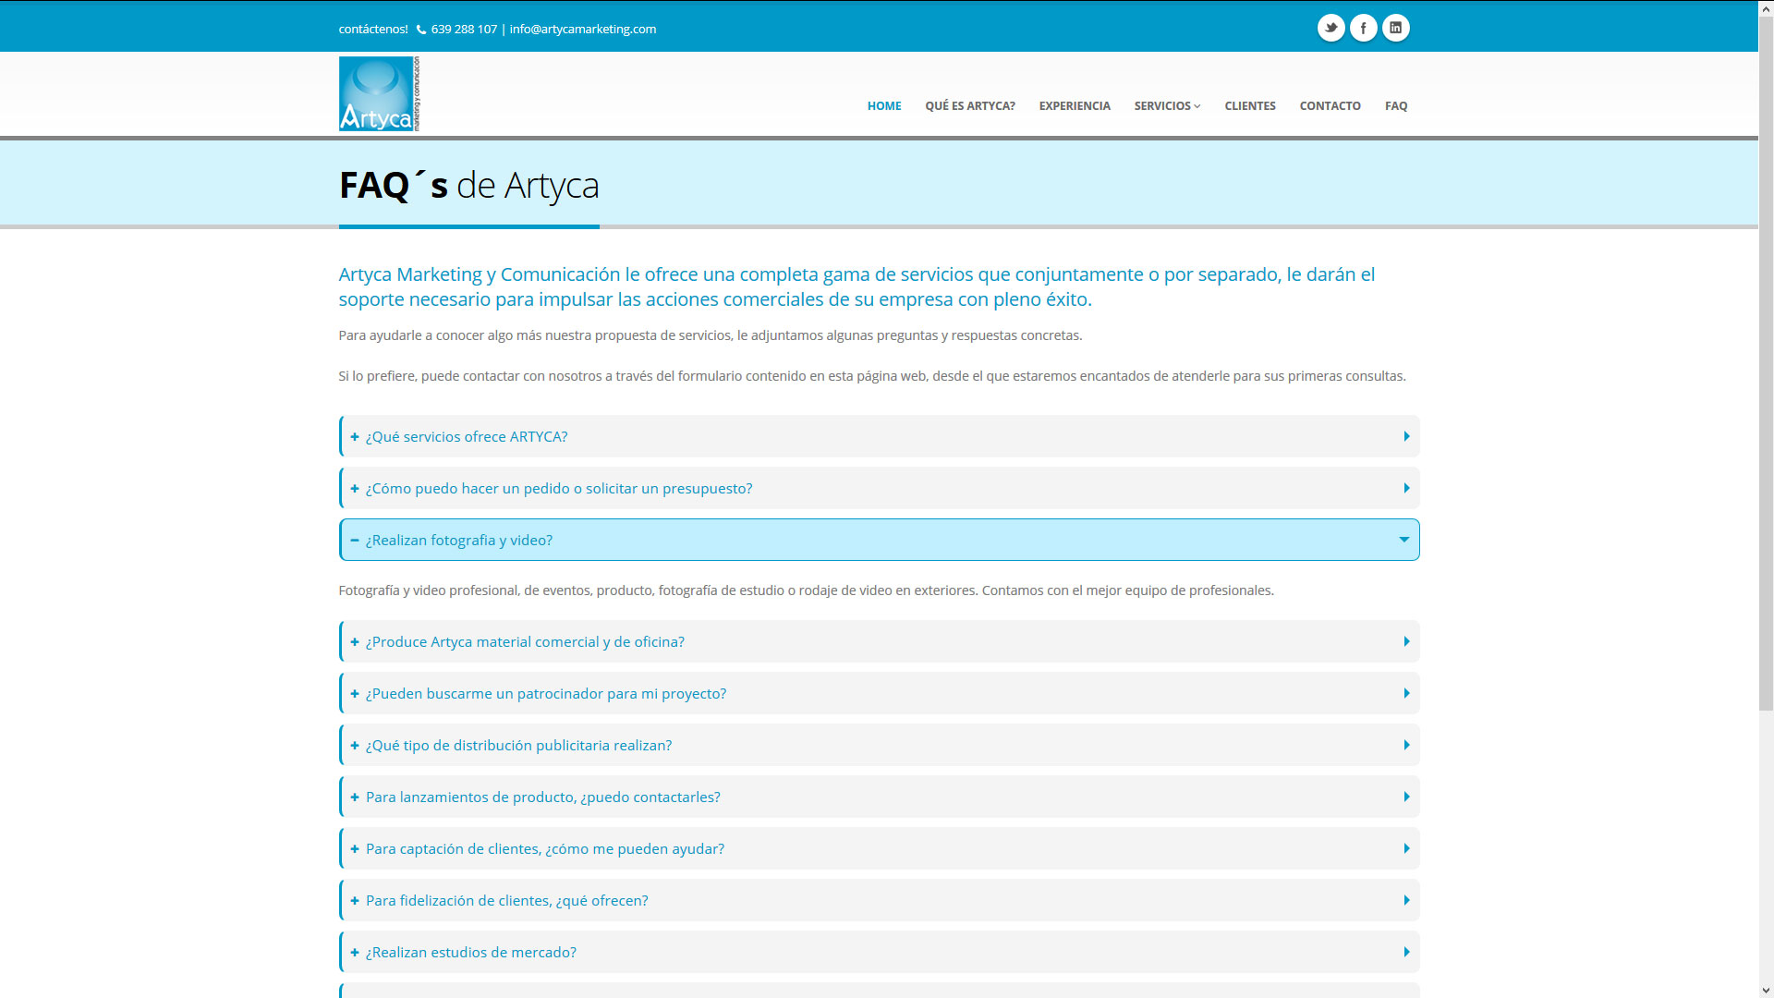Expand arrow on '¿Pueden buscarme un patrocinador' row
This screenshot has width=1774, height=998.
coord(1406,694)
